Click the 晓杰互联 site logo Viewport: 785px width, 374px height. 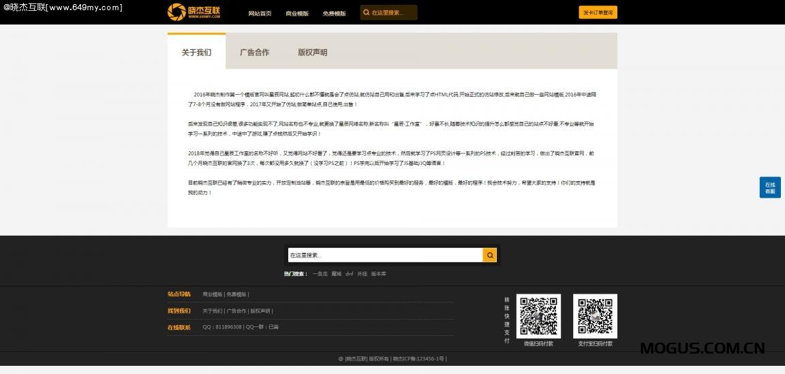coord(194,12)
